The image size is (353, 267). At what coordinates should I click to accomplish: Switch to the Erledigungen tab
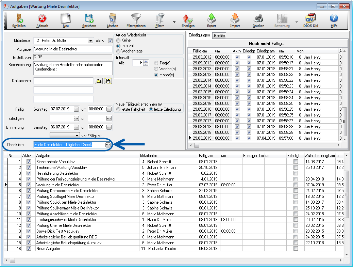click(x=199, y=35)
